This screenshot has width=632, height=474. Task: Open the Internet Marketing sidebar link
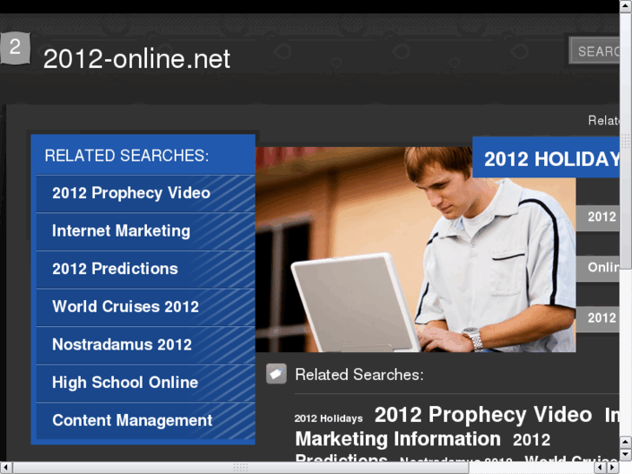[x=145, y=231]
